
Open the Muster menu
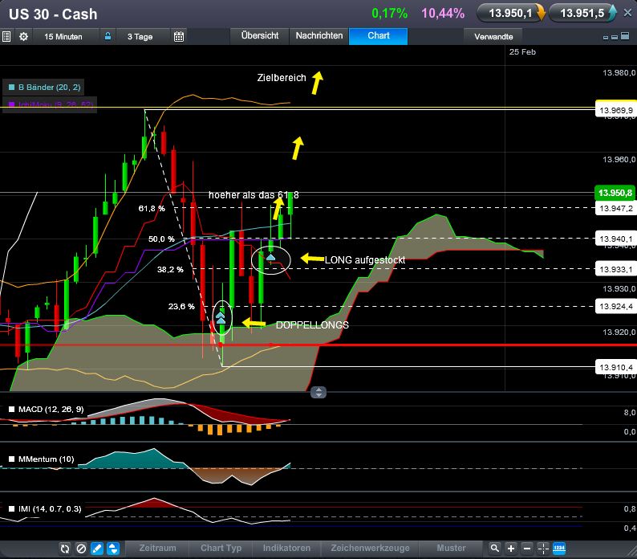[x=451, y=548]
